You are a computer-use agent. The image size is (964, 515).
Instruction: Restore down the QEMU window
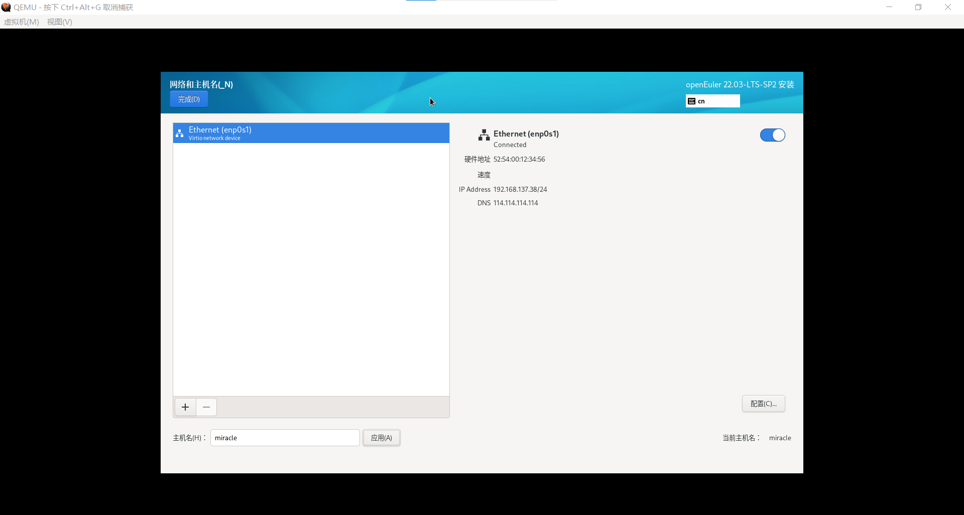[x=918, y=7]
